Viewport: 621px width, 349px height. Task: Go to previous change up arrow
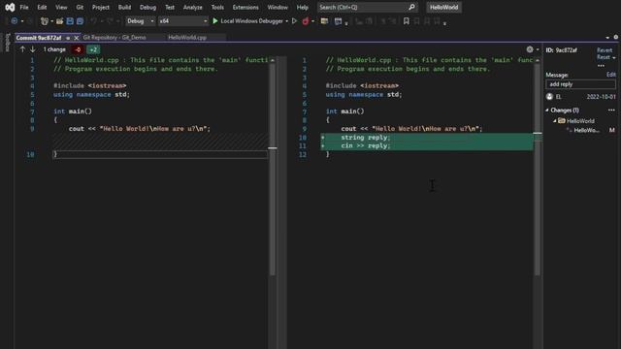pos(22,49)
